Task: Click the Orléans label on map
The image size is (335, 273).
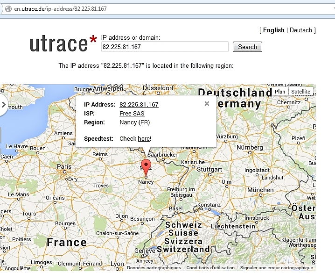Action: [55, 198]
